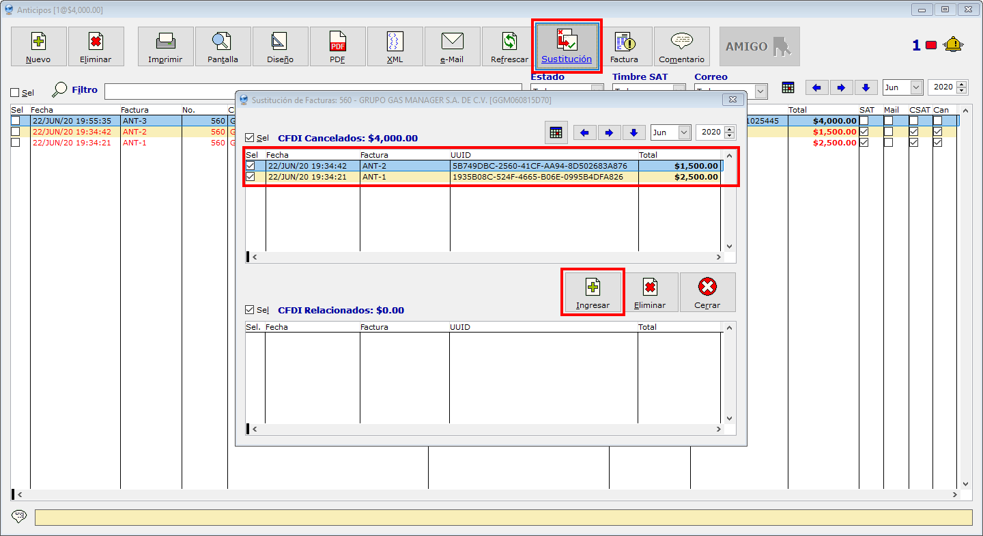Expand the Jun month dropdown in dialog
983x536 pixels.
[684, 132]
